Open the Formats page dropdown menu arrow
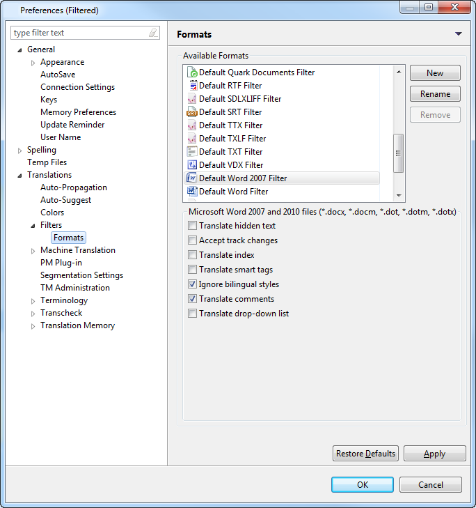 pyautogui.click(x=458, y=33)
